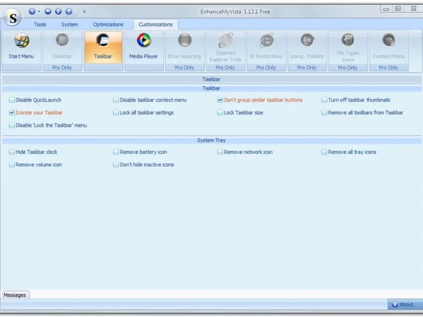423x317 pixels.
Task: Click the blue down-arrow quick access icon
Action: click(x=32, y=11)
